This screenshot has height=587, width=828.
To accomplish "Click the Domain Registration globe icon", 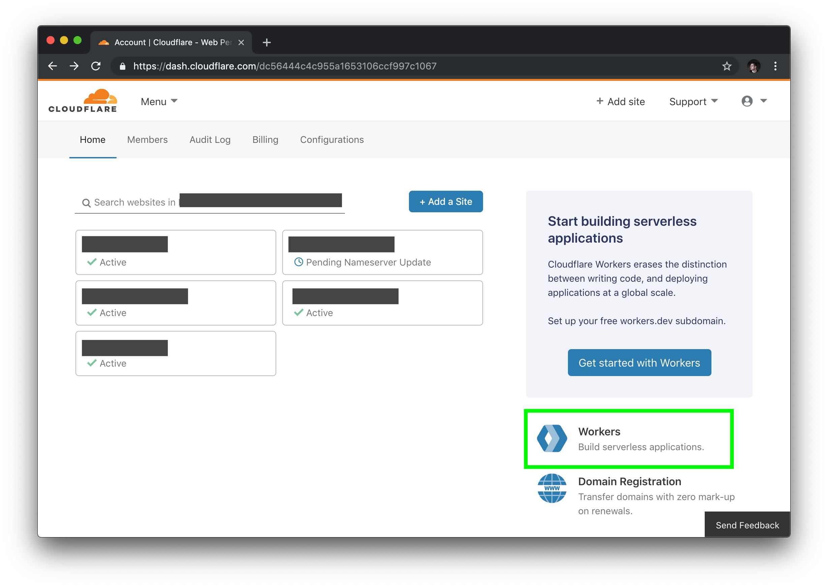I will 552,488.
